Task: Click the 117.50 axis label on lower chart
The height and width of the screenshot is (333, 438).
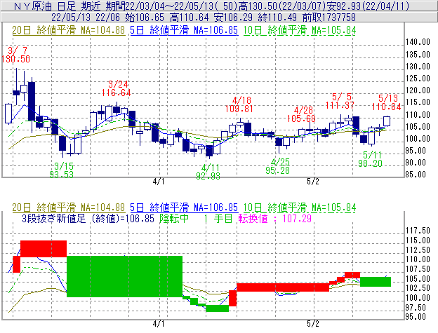Action: click(418, 231)
